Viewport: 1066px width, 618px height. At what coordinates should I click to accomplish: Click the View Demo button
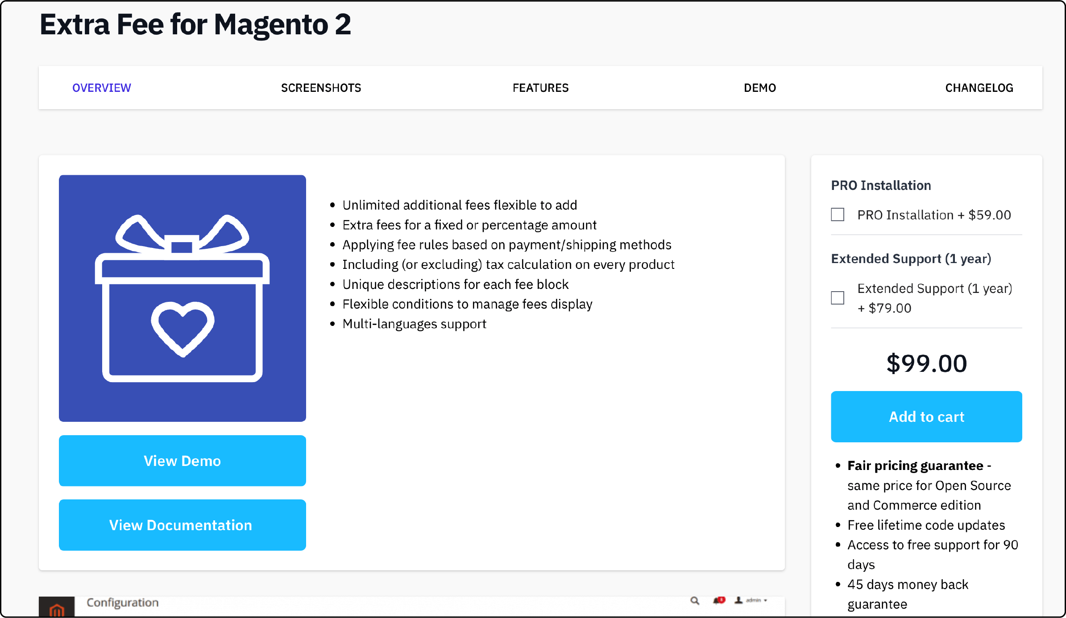[x=182, y=461]
